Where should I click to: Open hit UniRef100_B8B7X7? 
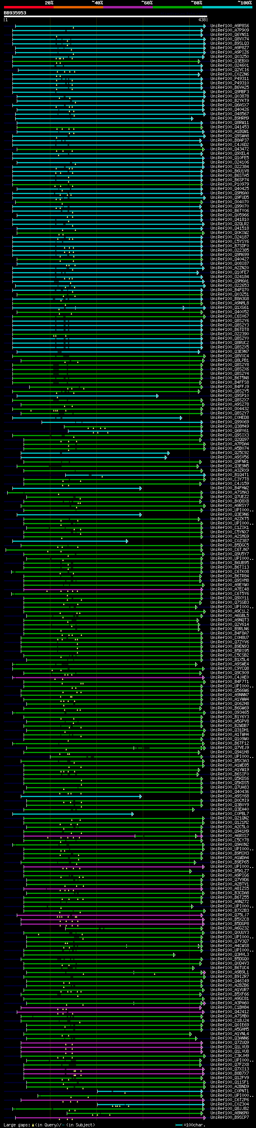pos(229,1073)
